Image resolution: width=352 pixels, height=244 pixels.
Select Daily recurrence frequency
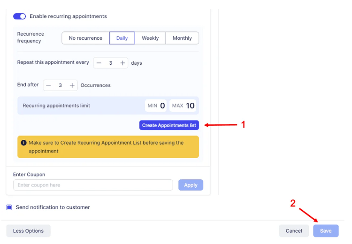122,38
